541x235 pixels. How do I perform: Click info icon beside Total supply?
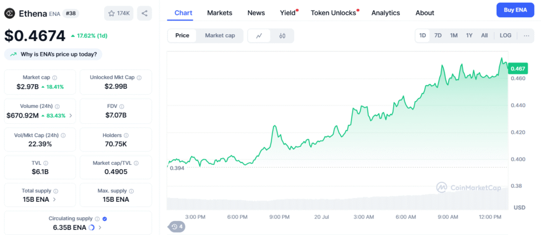pyautogui.click(x=56, y=191)
